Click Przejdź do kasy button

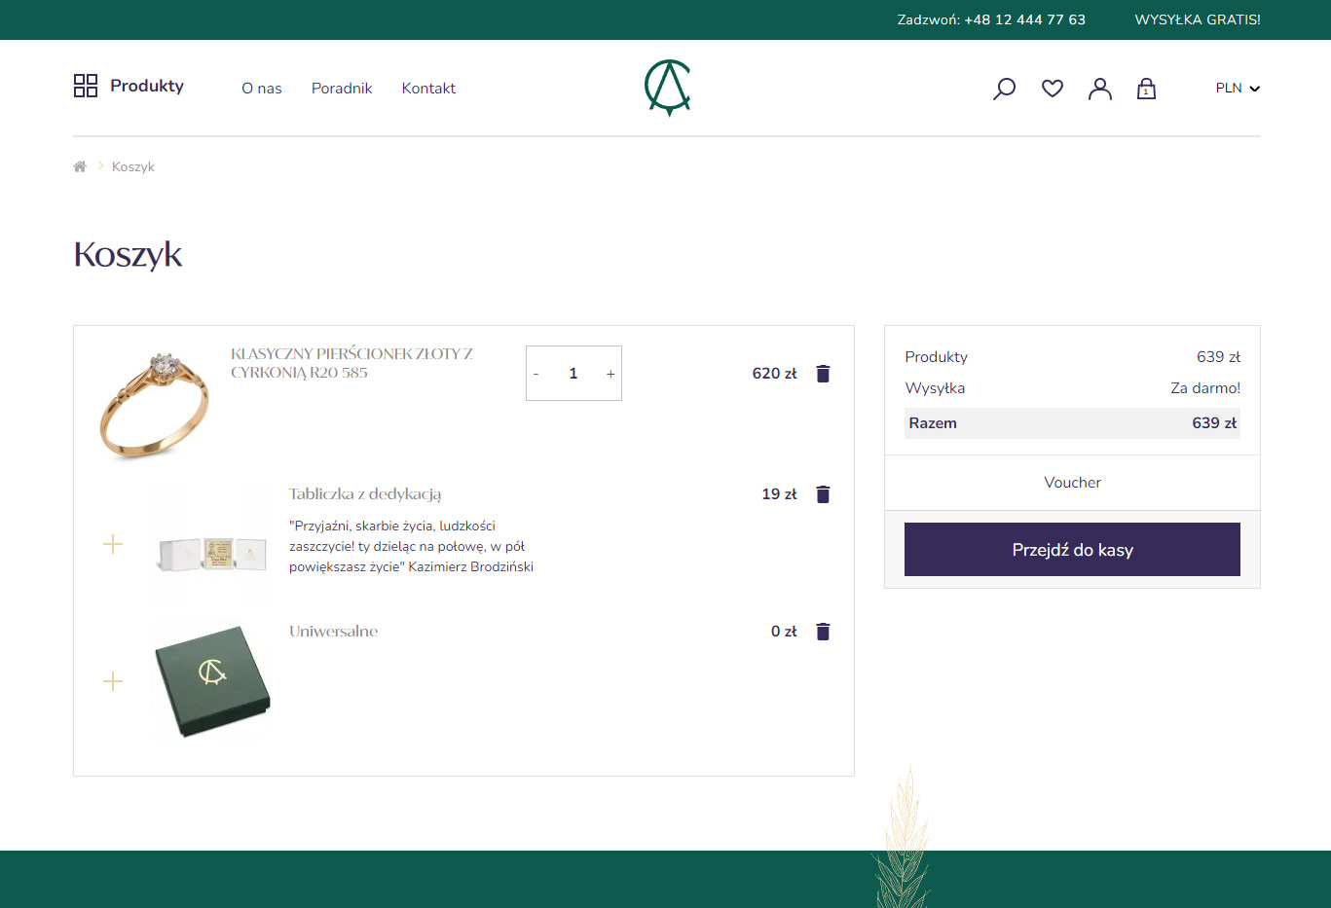coord(1072,550)
